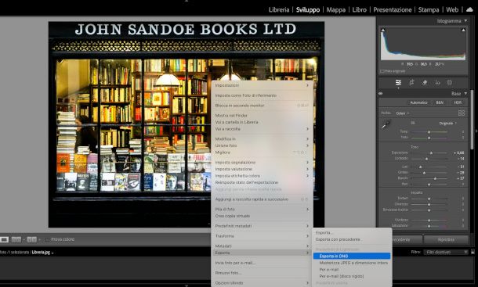Click the B&N button
This screenshot has height=287, width=478.
pos(440,102)
